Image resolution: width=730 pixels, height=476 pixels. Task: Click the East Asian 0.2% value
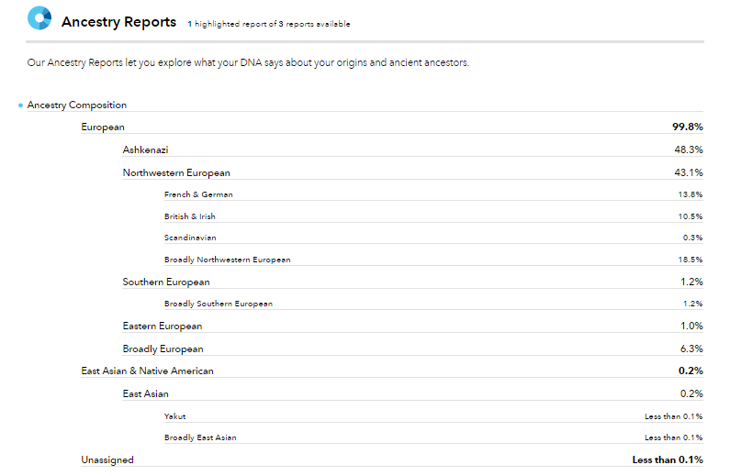(691, 393)
